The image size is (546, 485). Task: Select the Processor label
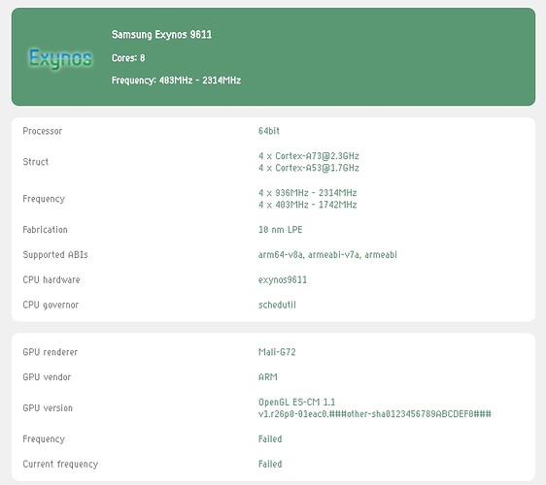point(43,131)
